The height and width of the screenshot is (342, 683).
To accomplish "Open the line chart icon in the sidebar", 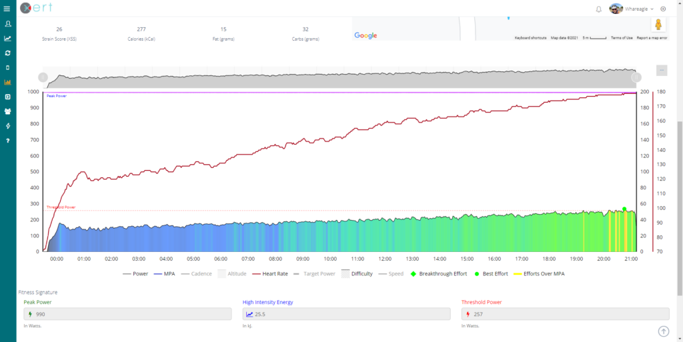I will [7, 39].
